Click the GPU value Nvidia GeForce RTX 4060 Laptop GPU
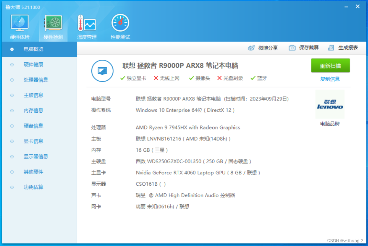The height and width of the screenshot is (246, 368). [x=198, y=173]
